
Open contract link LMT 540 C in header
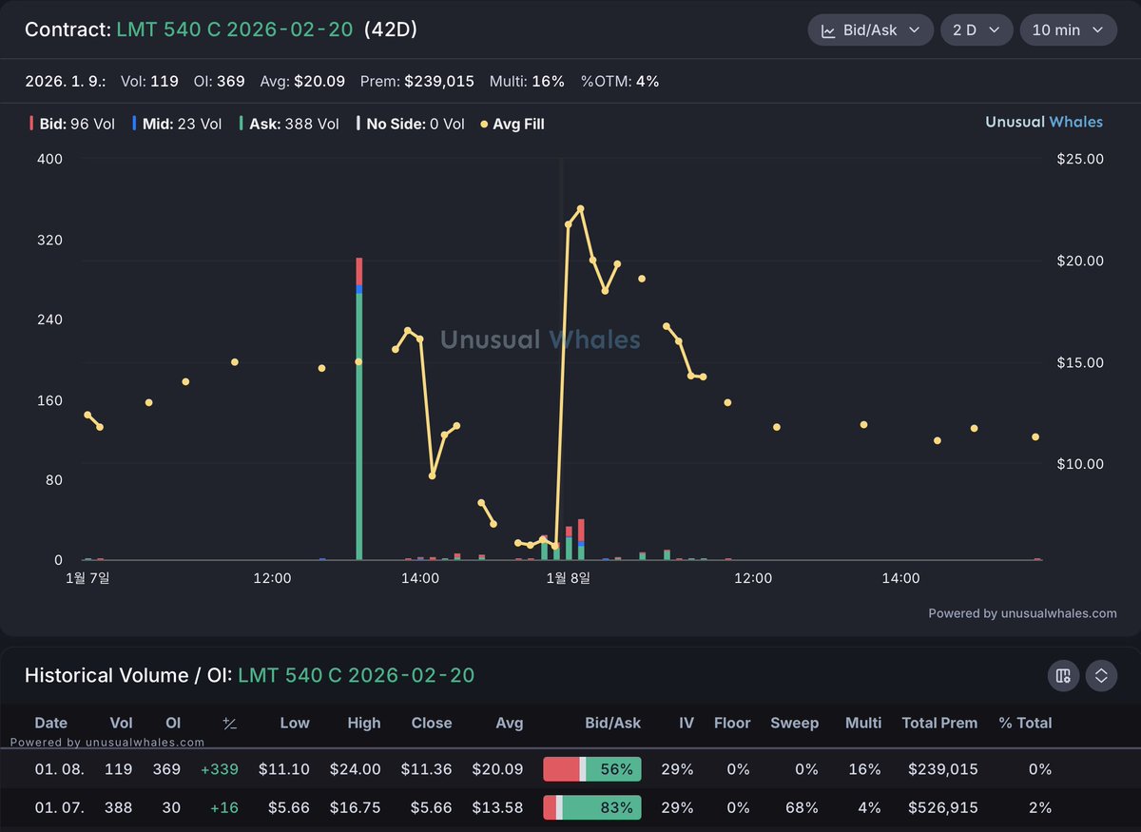click(236, 29)
